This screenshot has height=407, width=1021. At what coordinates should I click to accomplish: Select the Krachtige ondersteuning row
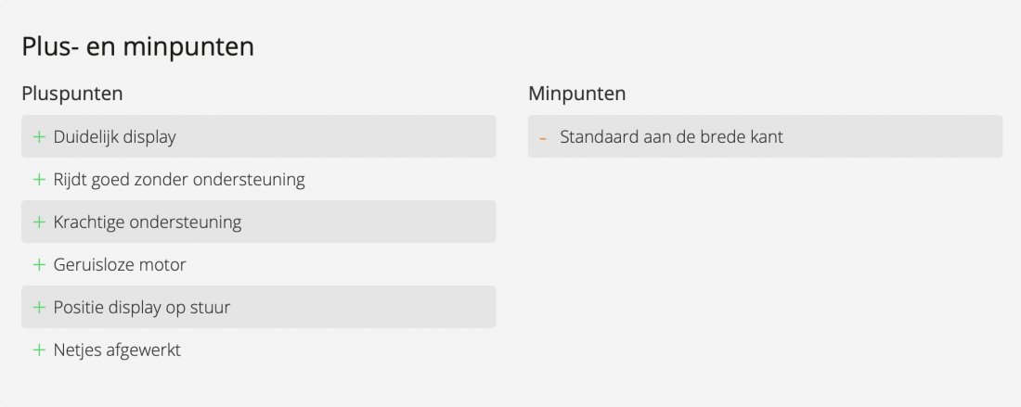[148, 222]
